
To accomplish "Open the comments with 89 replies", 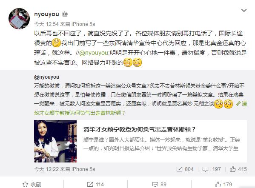I will click(159, 185).
